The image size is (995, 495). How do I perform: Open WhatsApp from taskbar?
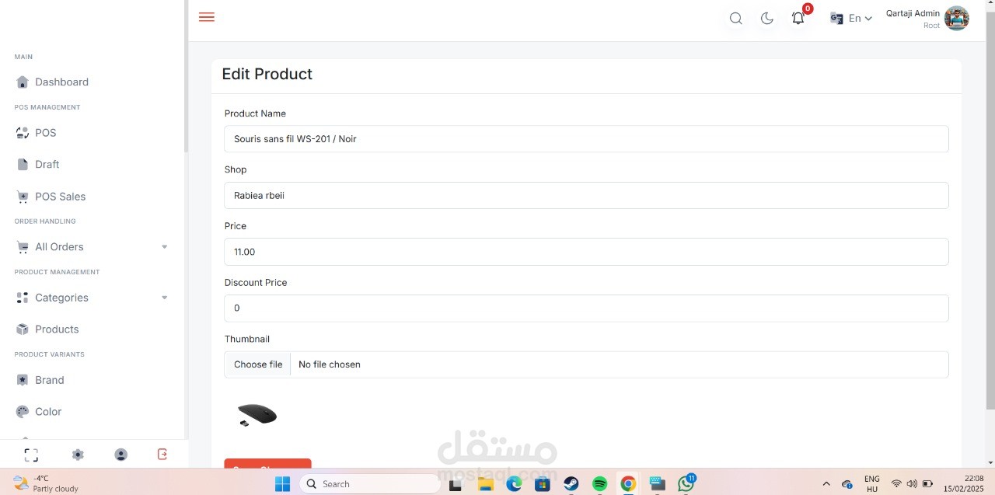(x=686, y=483)
